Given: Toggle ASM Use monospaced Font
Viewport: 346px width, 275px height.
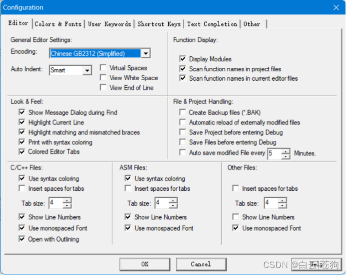Looking at the screenshot, I should [128, 228].
